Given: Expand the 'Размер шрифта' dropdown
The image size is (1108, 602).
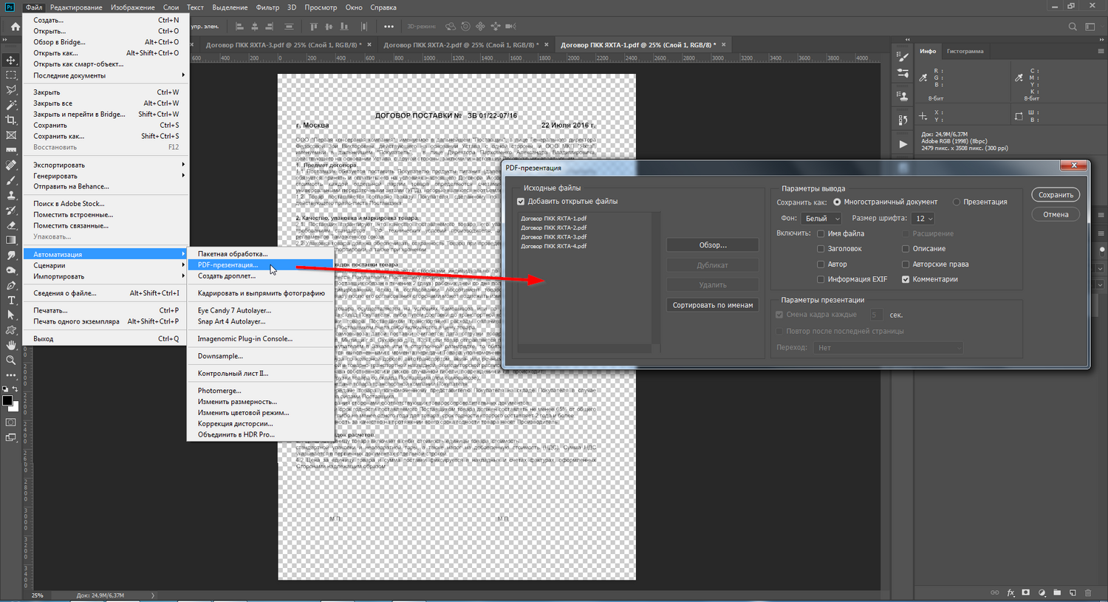Looking at the screenshot, I should [923, 219].
